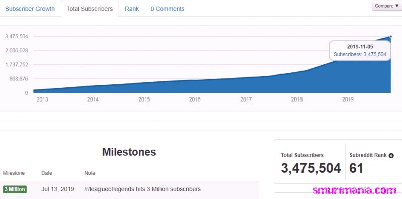Viewport: 402px width, 199px height.
Task: Switch to the Rank tab
Action: coord(132,9)
